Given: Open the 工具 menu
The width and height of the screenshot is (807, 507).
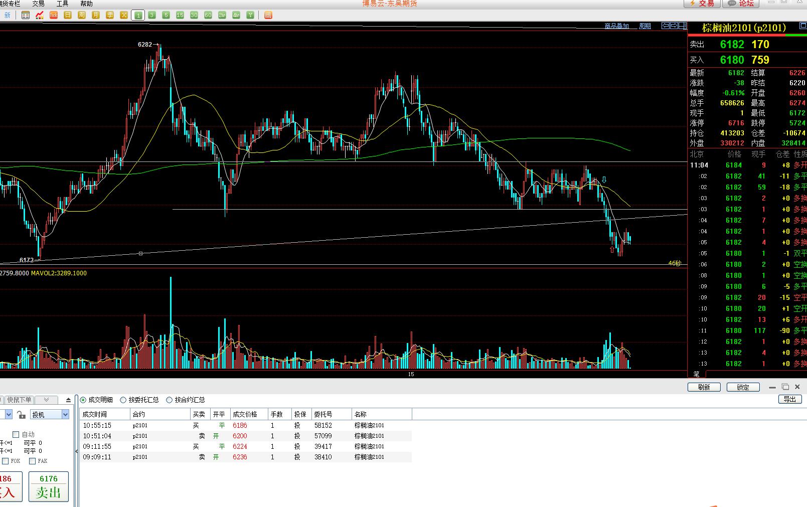Looking at the screenshot, I should 62,4.
